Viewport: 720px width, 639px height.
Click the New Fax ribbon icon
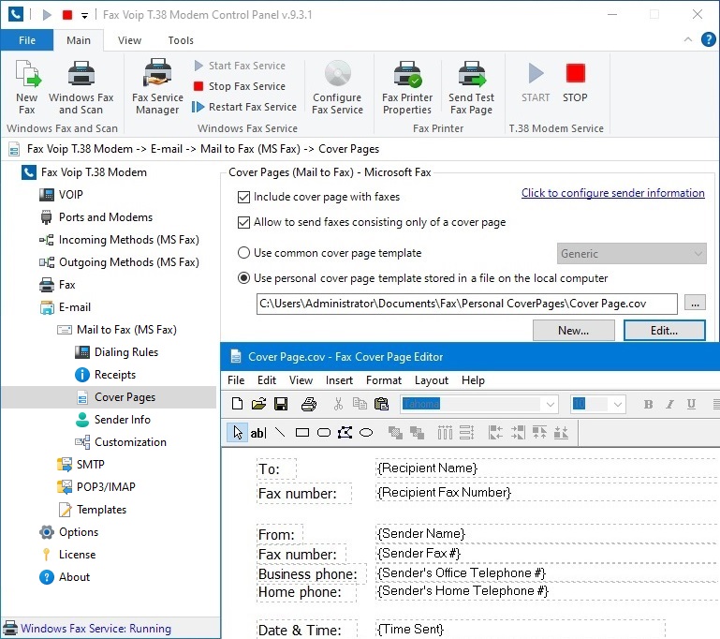point(27,87)
